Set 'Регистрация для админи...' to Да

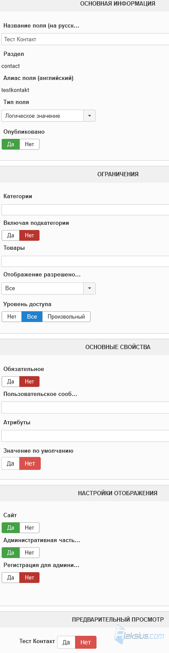click(11, 577)
